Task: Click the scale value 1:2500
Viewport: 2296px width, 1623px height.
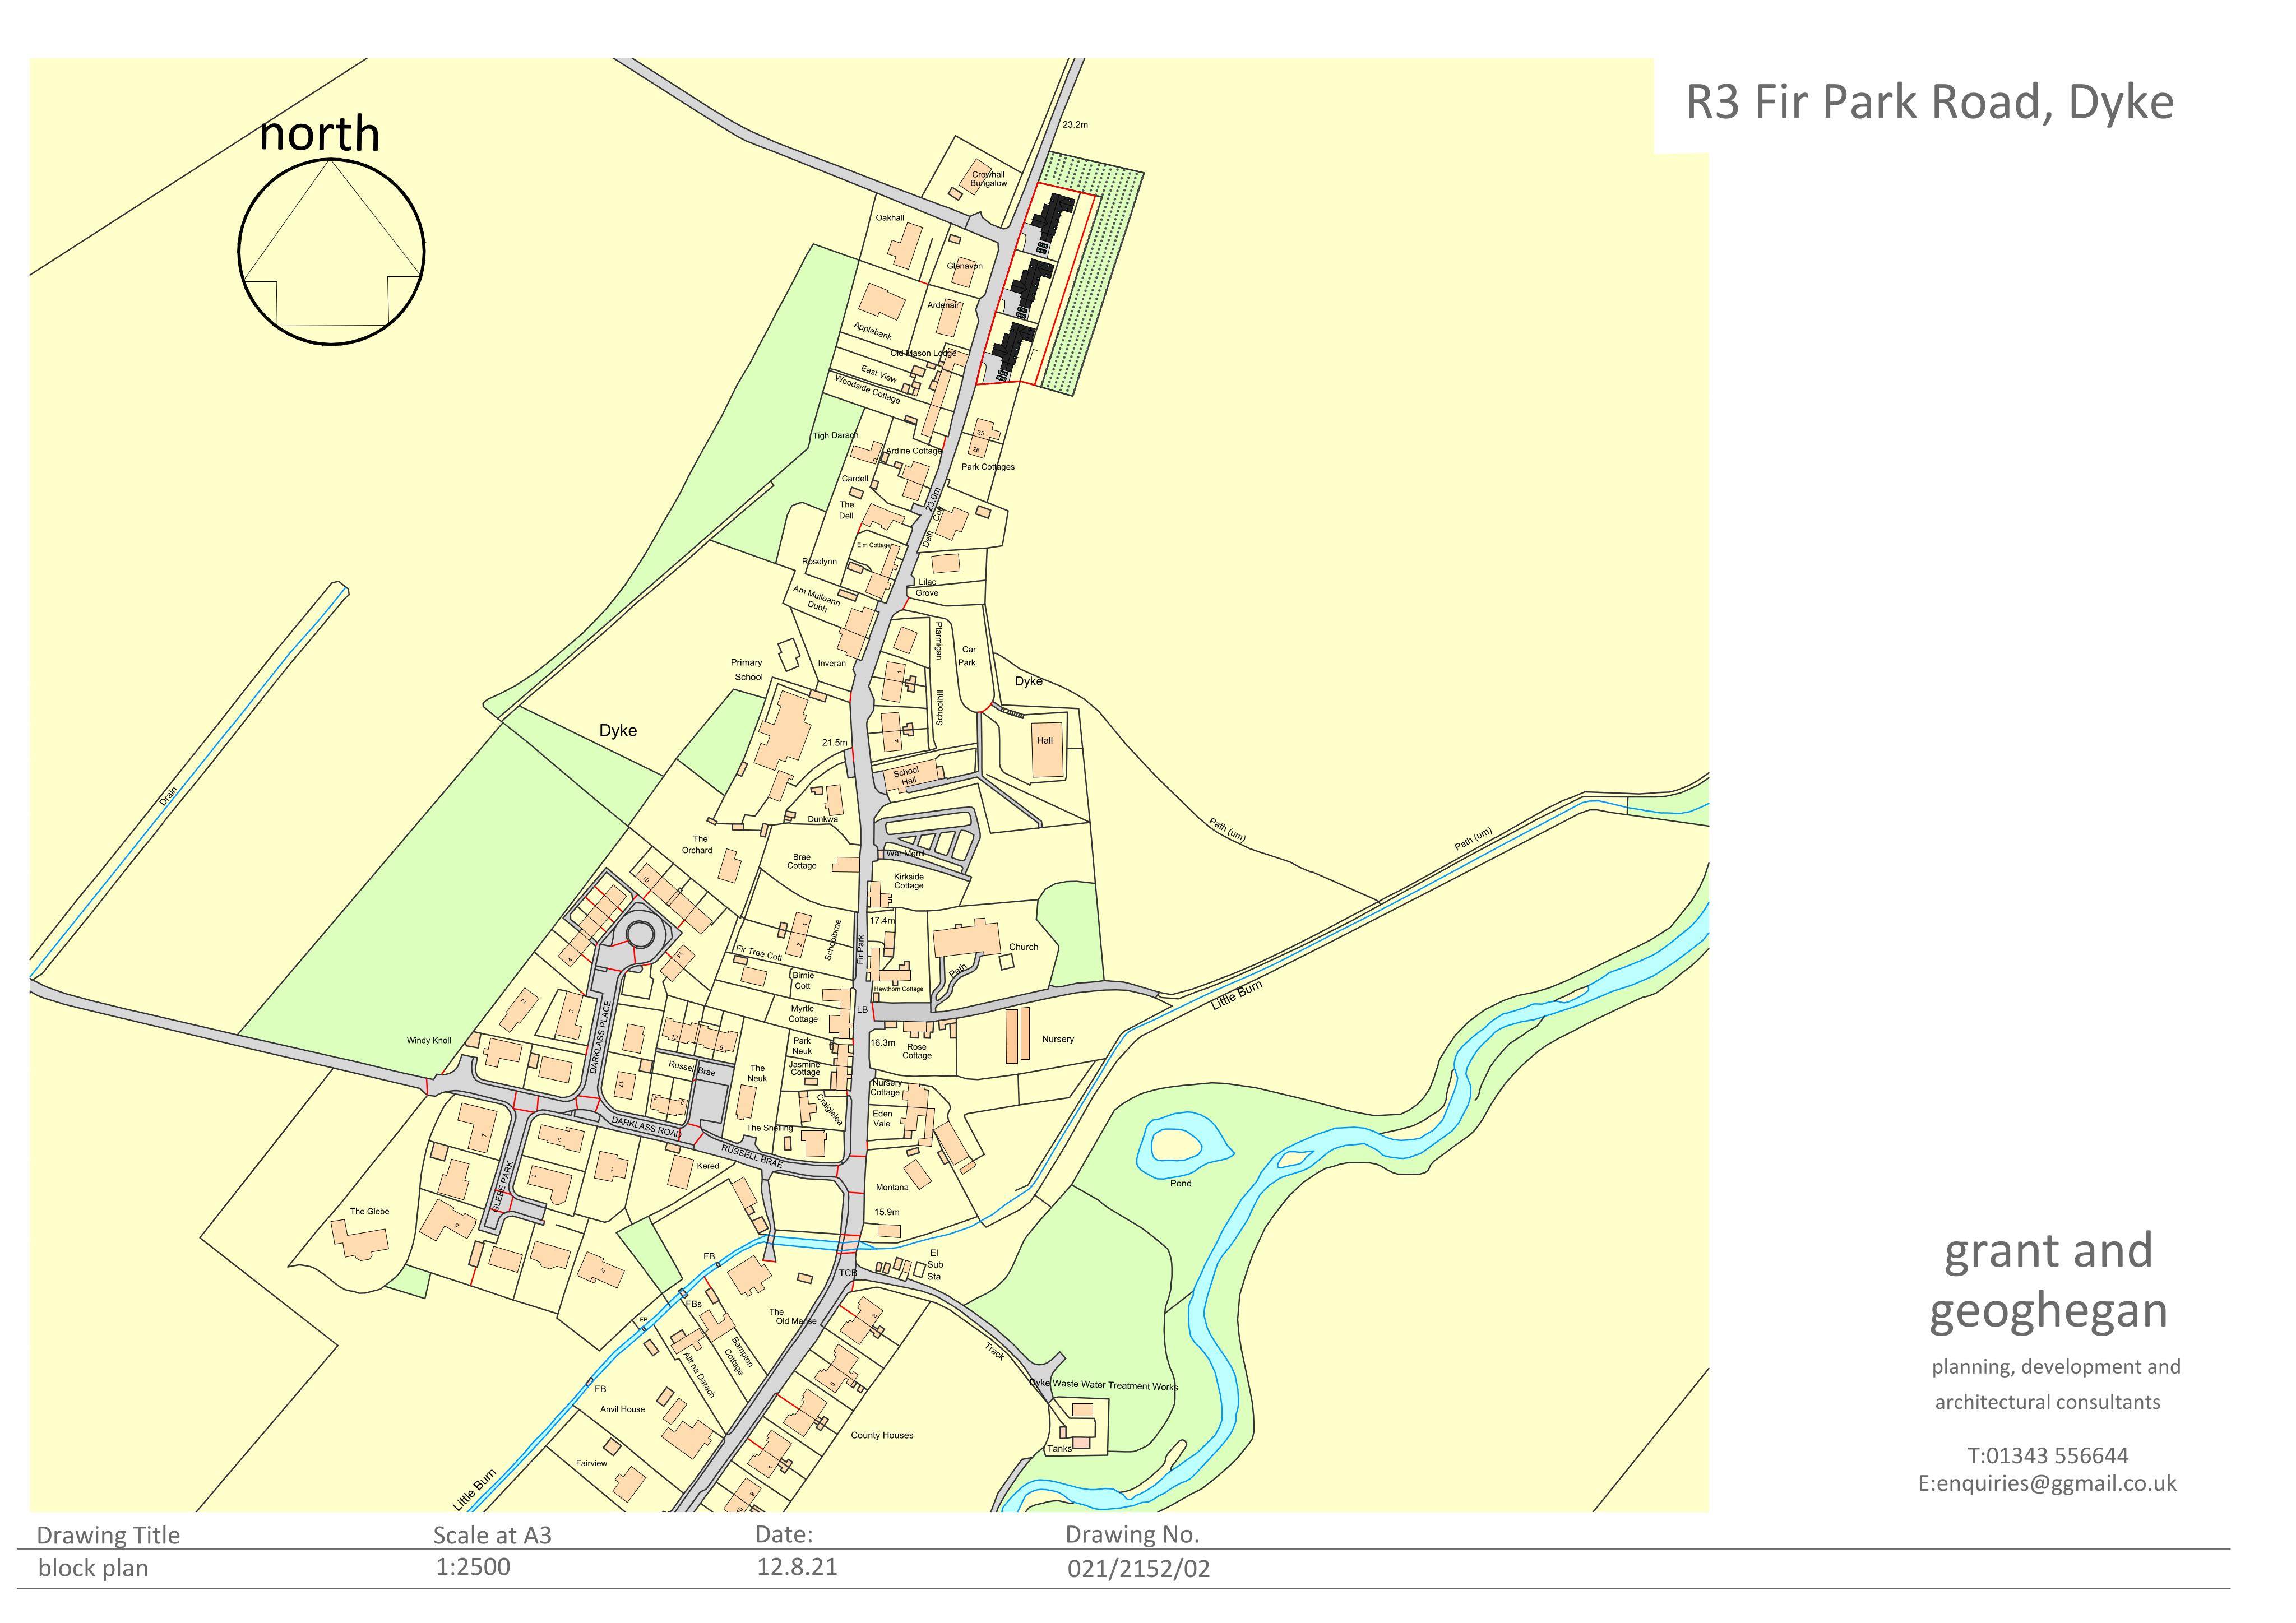Action: pos(472,1567)
